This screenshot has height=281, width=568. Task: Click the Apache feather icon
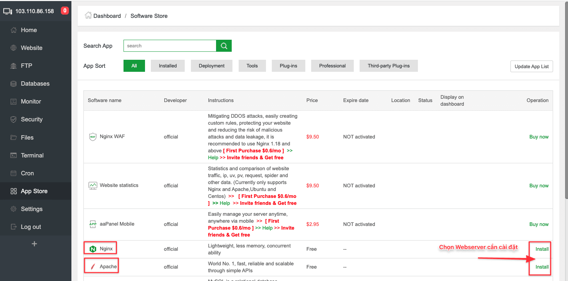click(92, 266)
